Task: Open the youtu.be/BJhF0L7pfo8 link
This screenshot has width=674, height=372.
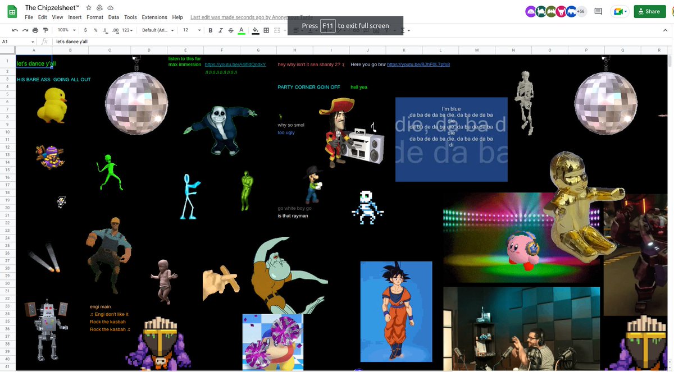Action: tap(418, 65)
